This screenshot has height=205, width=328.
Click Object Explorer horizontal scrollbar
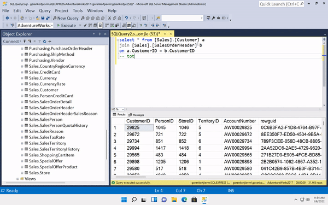(36, 183)
